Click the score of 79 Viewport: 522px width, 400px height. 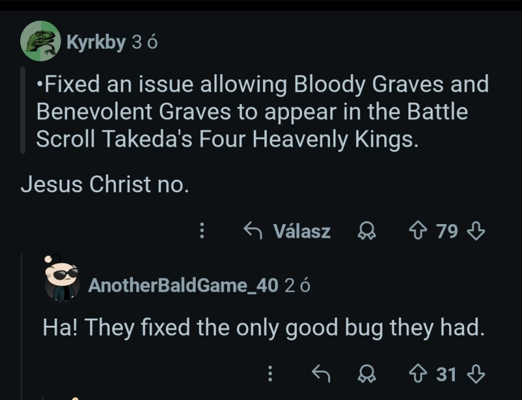447,231
